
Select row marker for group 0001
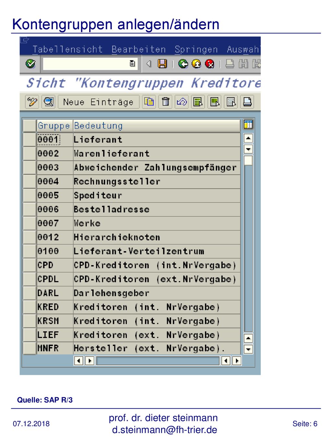click(30, 140)
